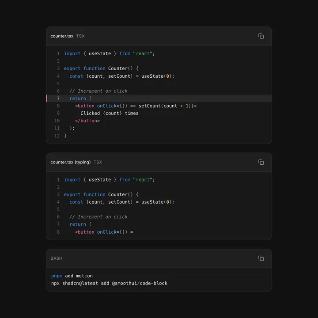Click the BASH language label
Image resolution: width=318 pixels, height=318 pixels.
tap(57, 258)
